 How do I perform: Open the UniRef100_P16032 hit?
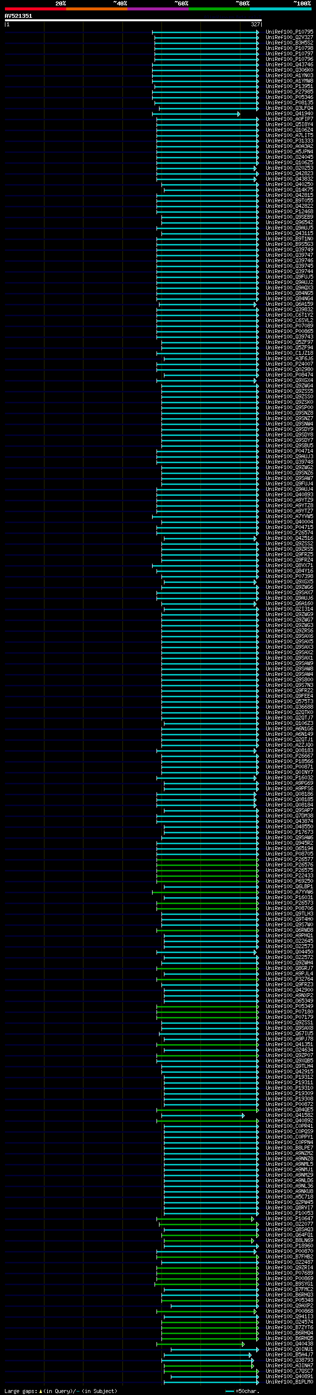click(x=289, y=777)
